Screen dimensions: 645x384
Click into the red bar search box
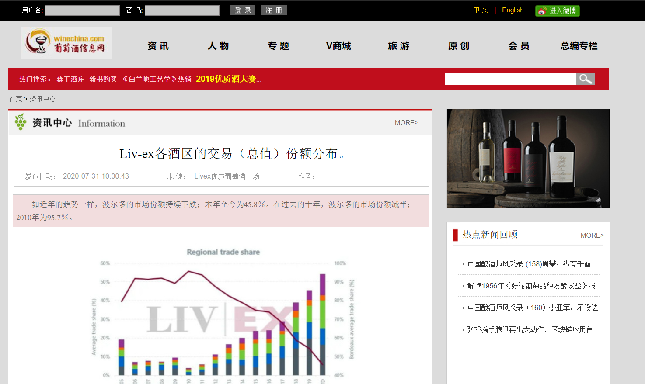(510, 79)
